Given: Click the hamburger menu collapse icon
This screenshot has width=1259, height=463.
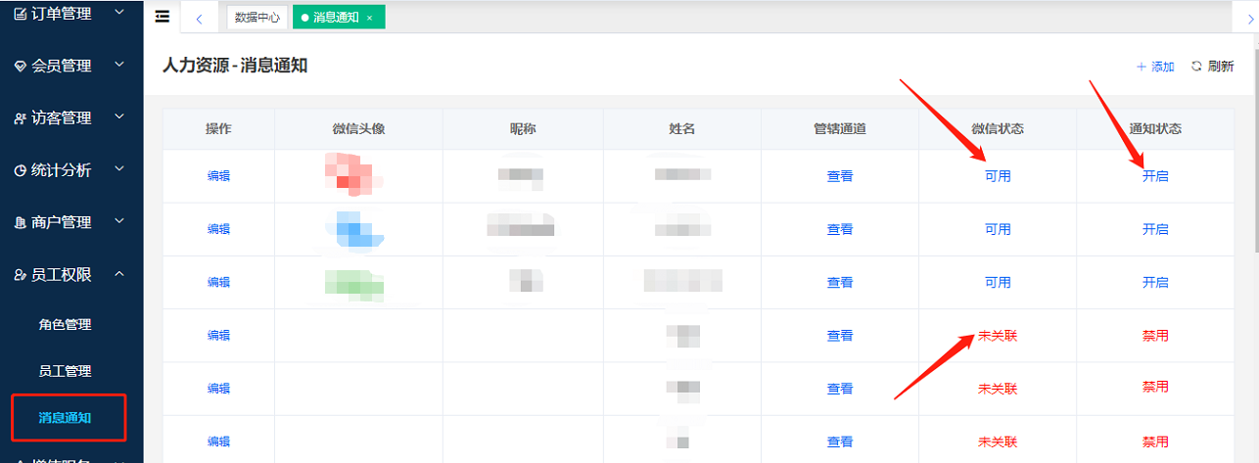Looking at the screenshot, I should point(163,17).
